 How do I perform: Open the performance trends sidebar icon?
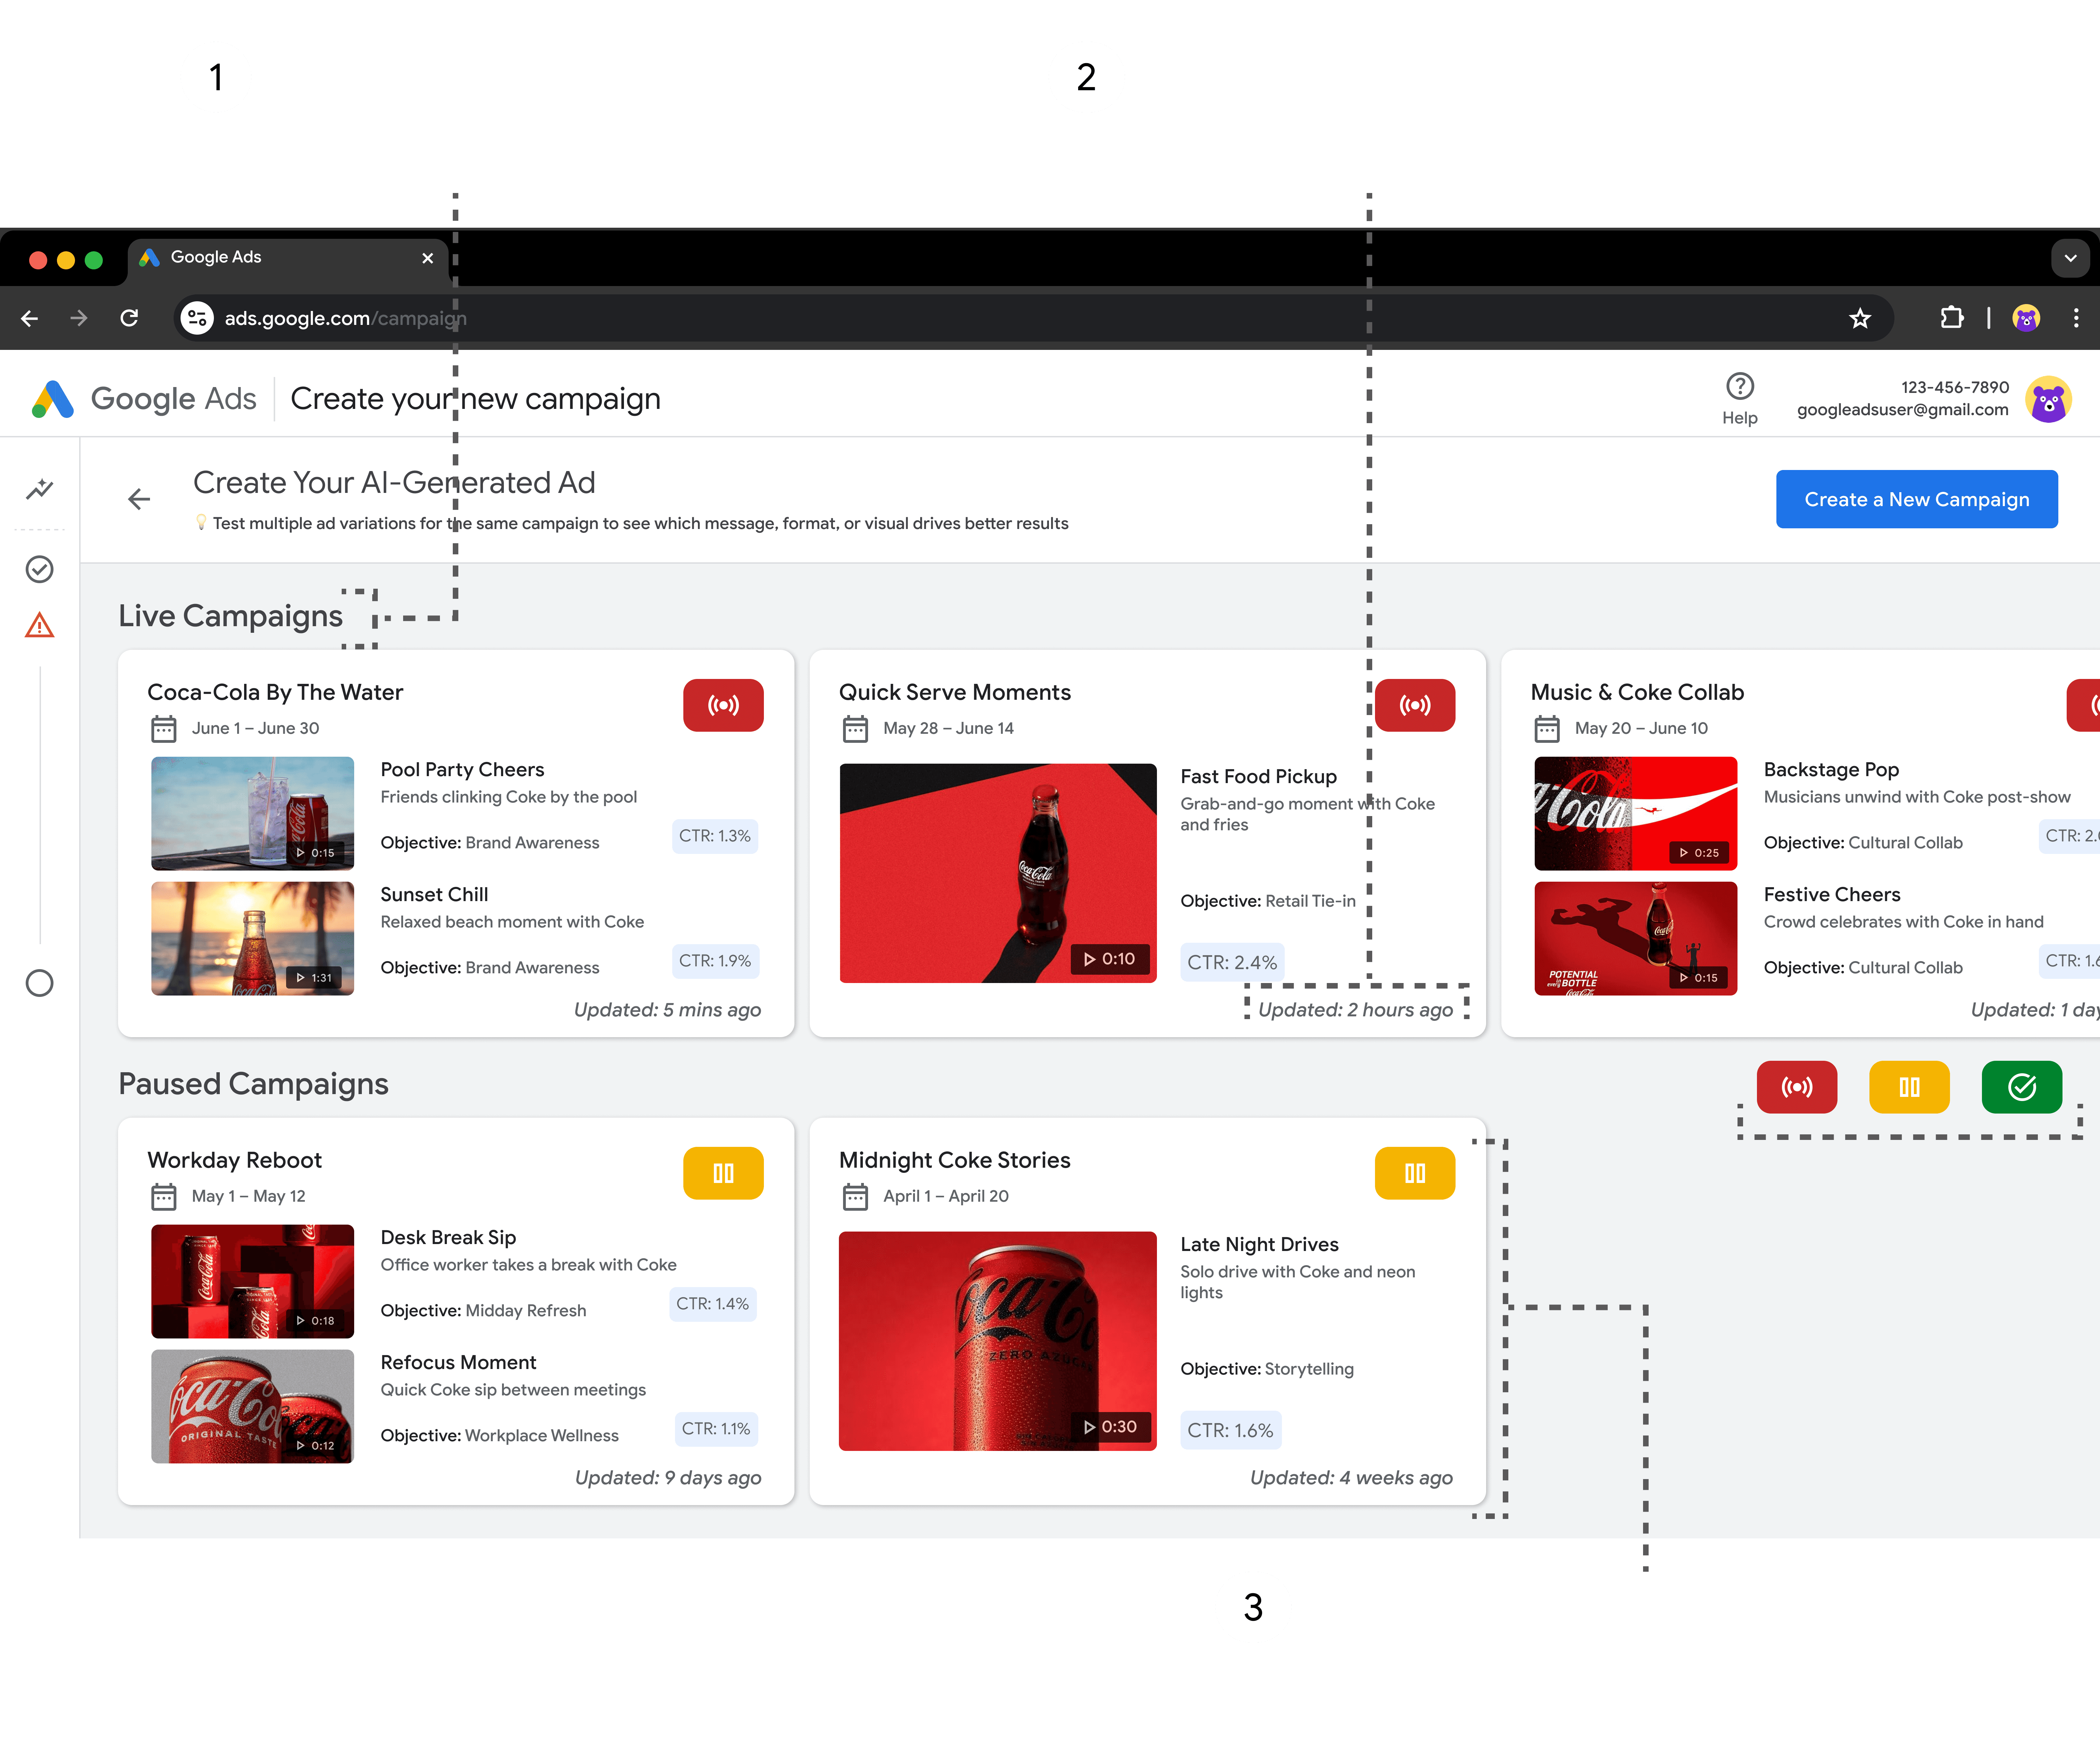(40, 490)
